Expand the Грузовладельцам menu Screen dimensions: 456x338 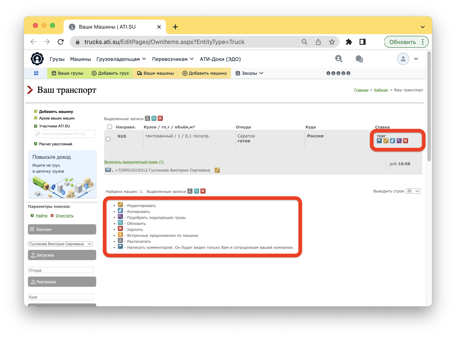click(x=121, y=59)
